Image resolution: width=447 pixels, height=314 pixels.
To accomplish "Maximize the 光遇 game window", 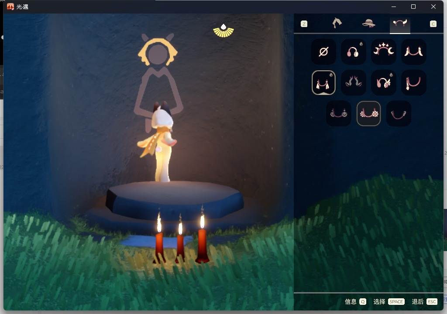I will 413,7.
